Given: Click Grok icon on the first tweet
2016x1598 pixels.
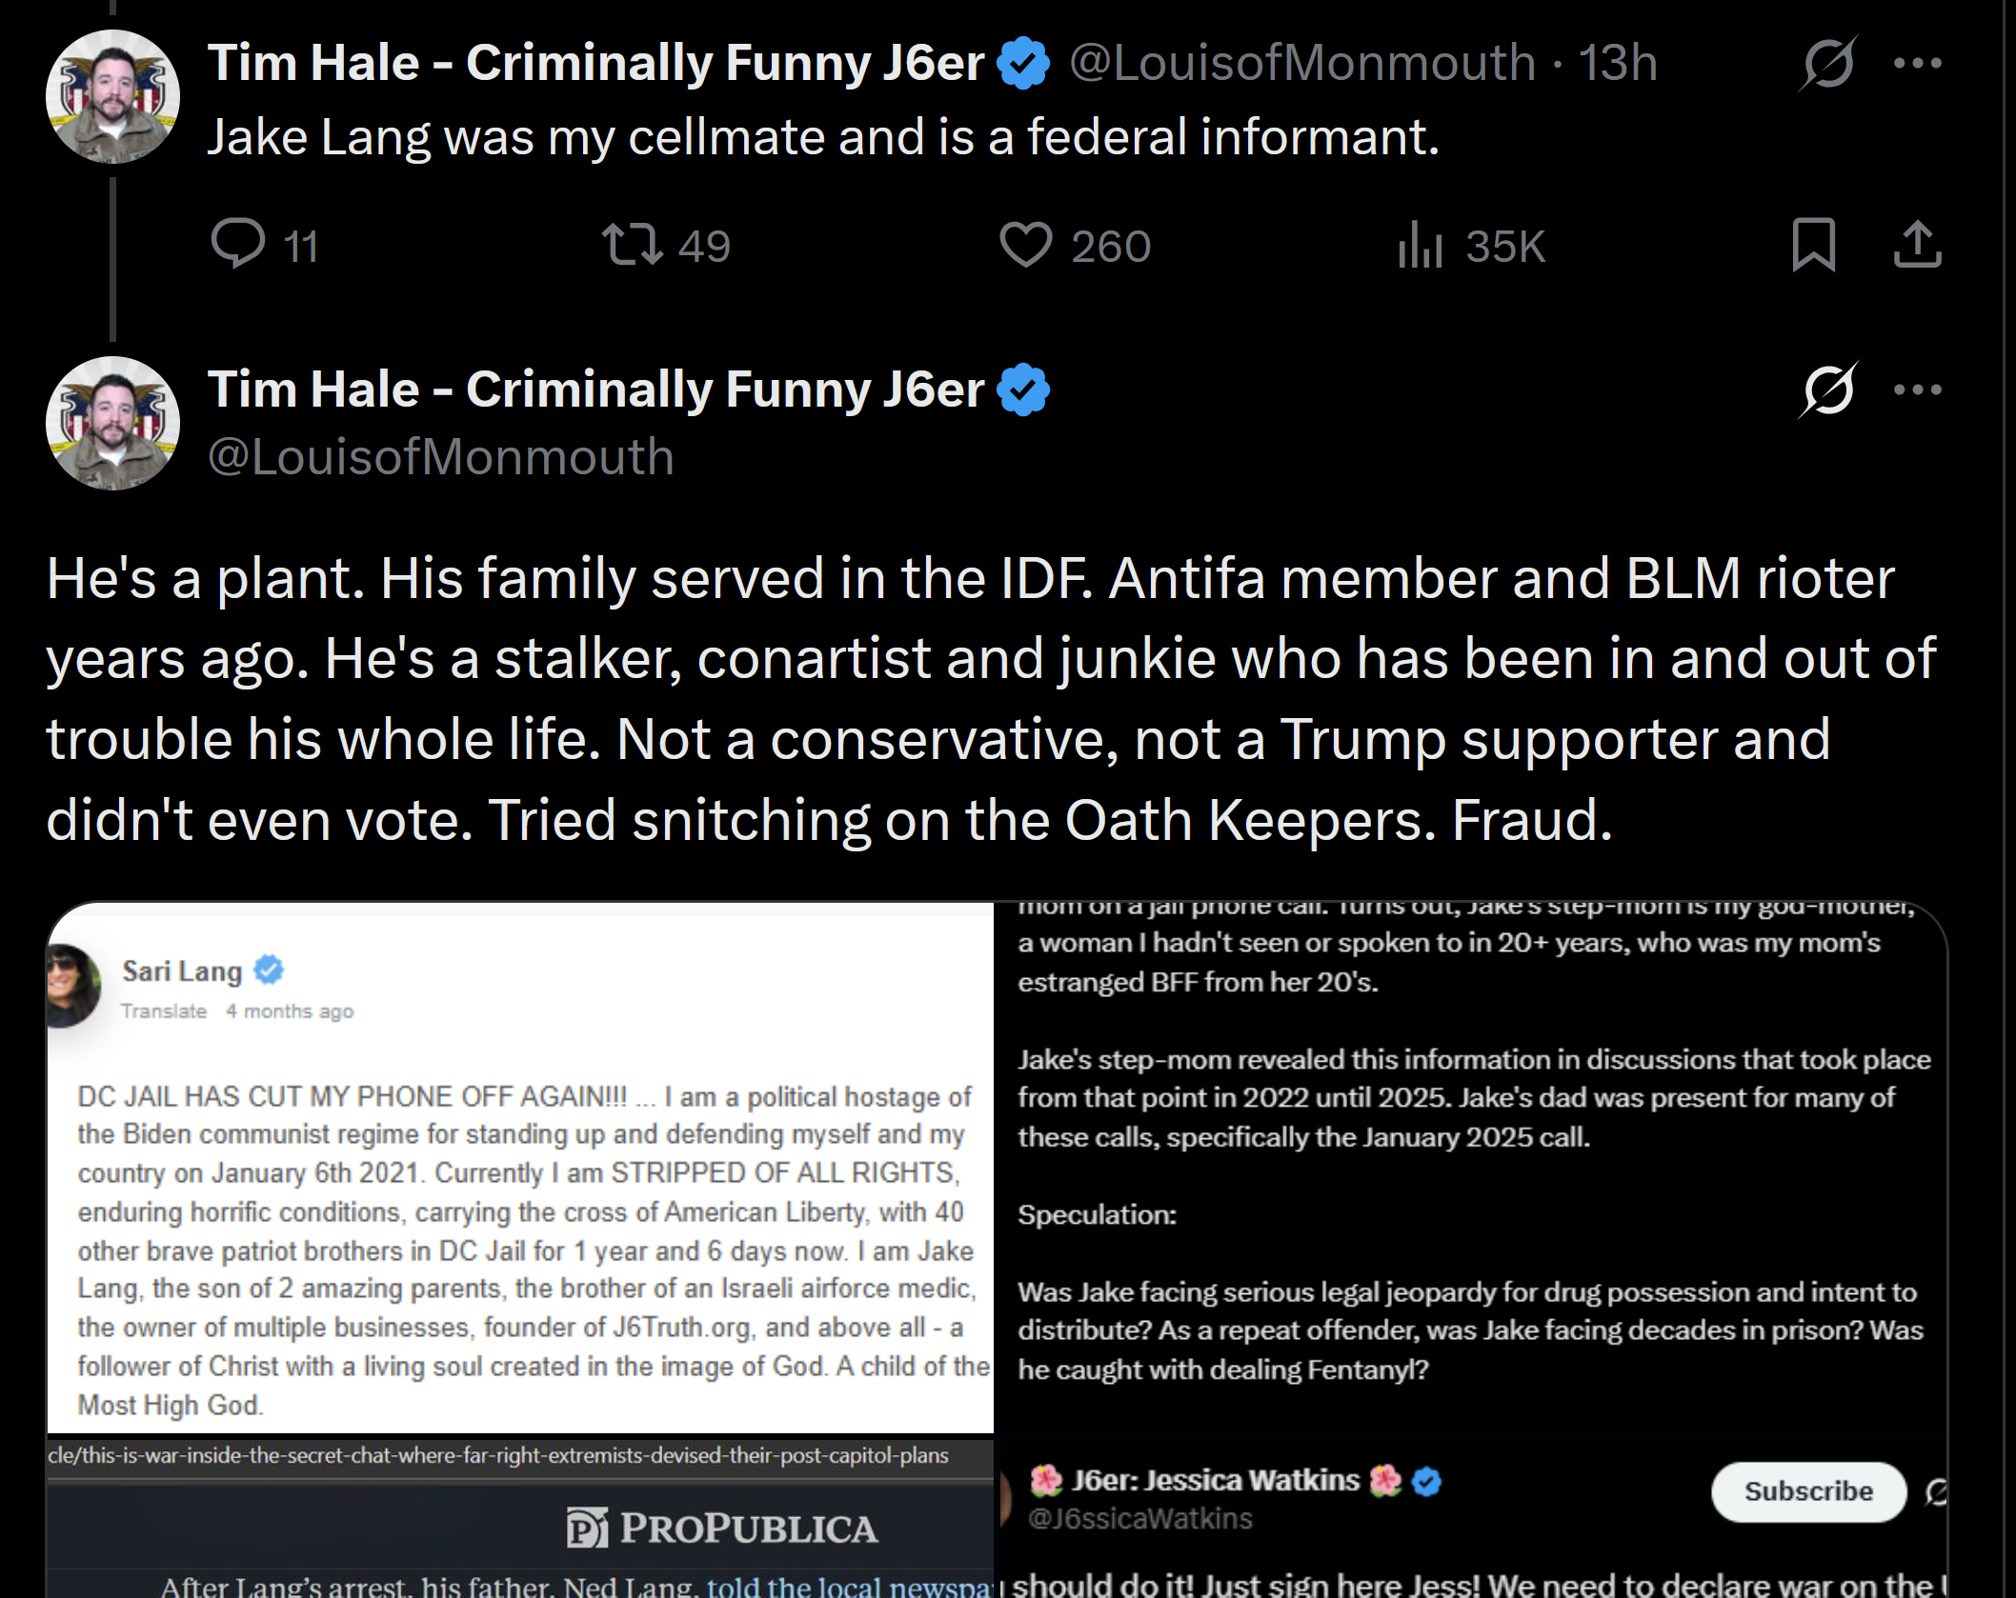Looking at the screenshot, I should coord(1828,63).
